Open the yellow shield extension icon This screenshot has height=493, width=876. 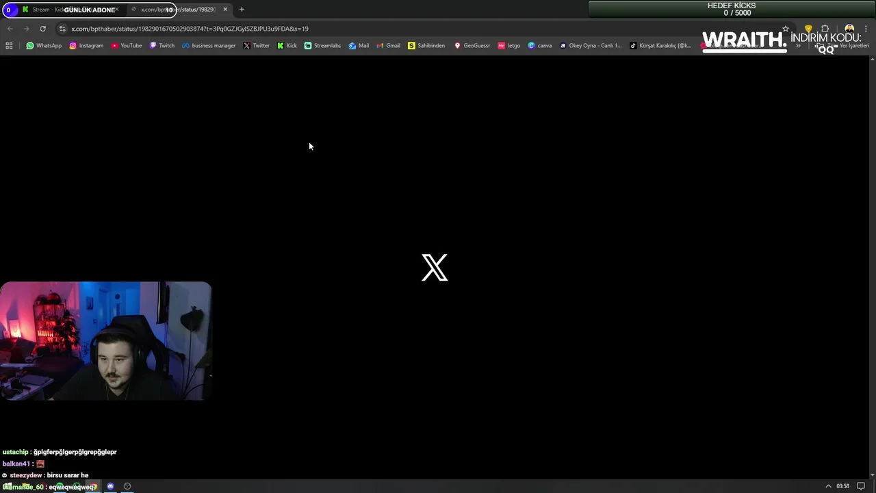click(808, 29)
